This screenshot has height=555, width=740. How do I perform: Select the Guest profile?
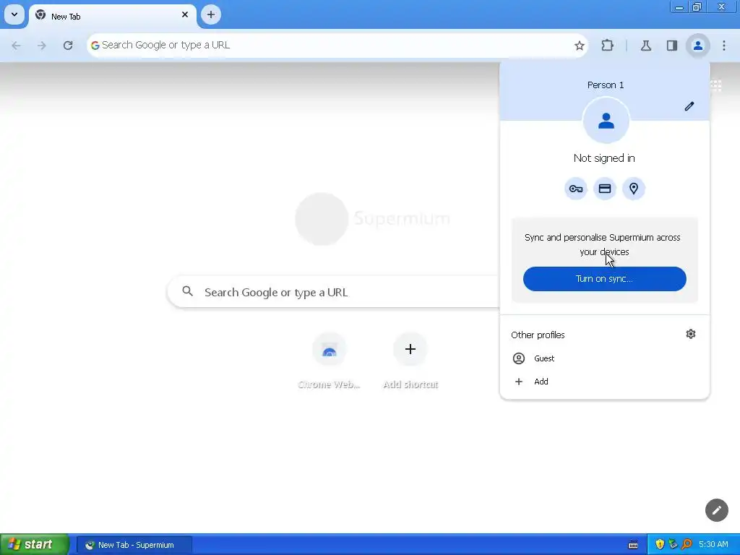tap(605, 358)
